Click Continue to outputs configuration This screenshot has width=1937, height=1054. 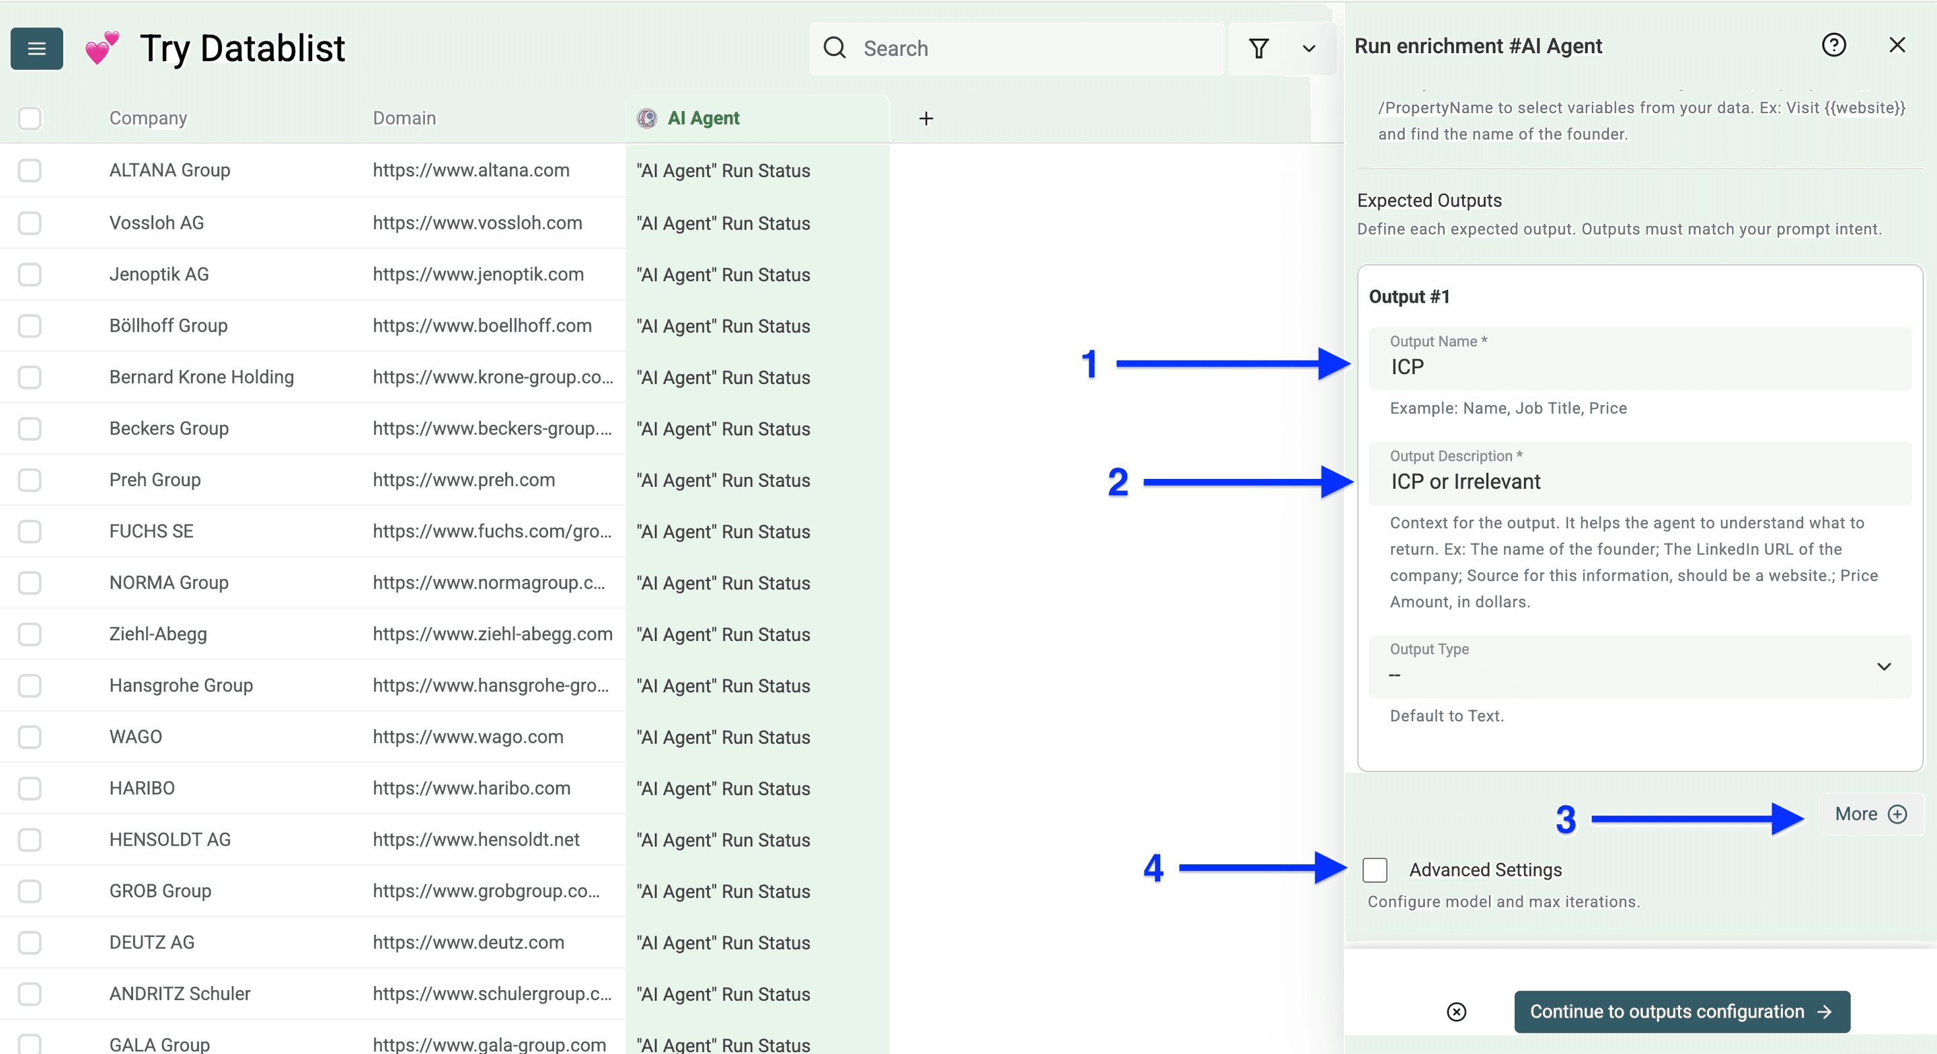point(1681,1012)
